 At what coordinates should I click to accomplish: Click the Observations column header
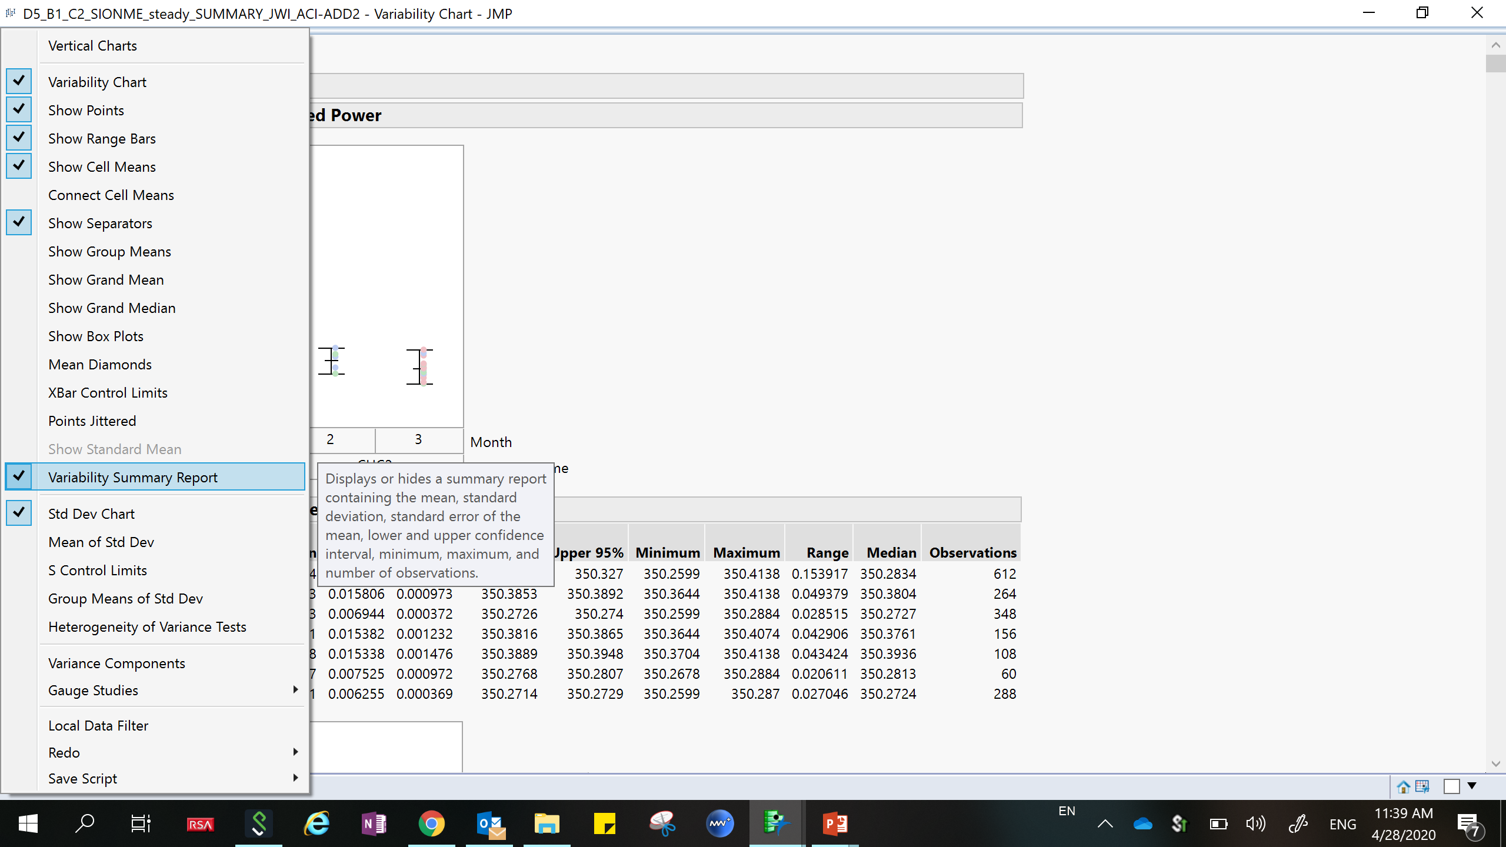click(972, 553)
